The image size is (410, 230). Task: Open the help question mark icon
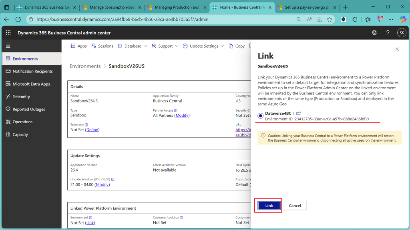click(388, 33)
